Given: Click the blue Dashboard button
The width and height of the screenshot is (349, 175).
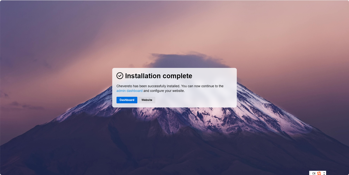Looking at the screenshot, I should tap(127, 100).
